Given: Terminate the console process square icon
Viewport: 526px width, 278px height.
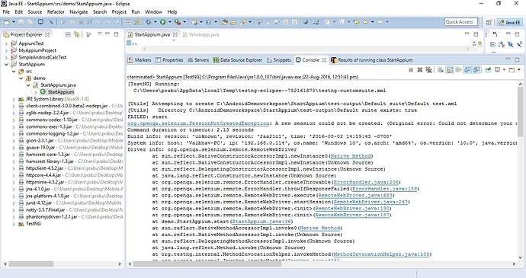Looking at the screenshot, I should 411,70.
